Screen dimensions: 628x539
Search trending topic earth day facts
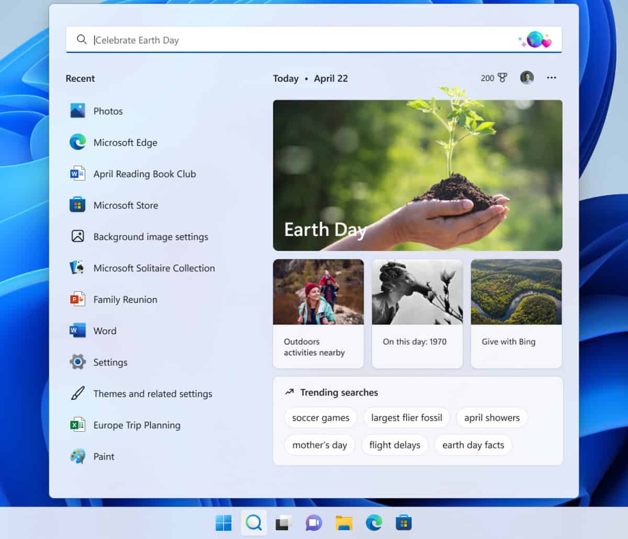tap(473, 445)
